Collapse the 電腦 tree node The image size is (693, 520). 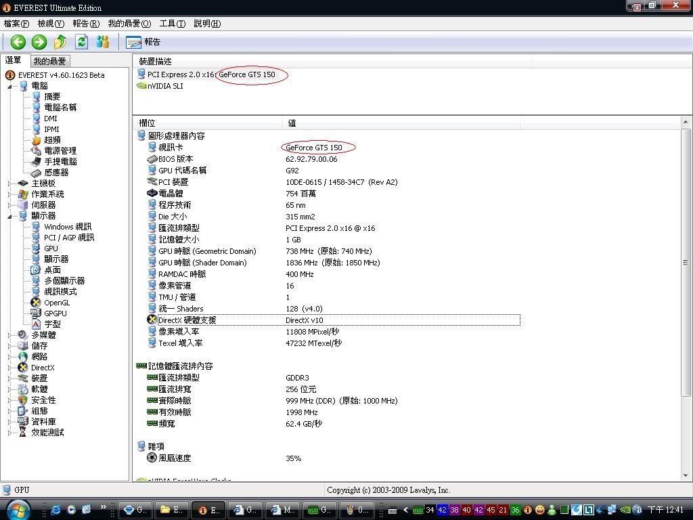tap(10, 86)
